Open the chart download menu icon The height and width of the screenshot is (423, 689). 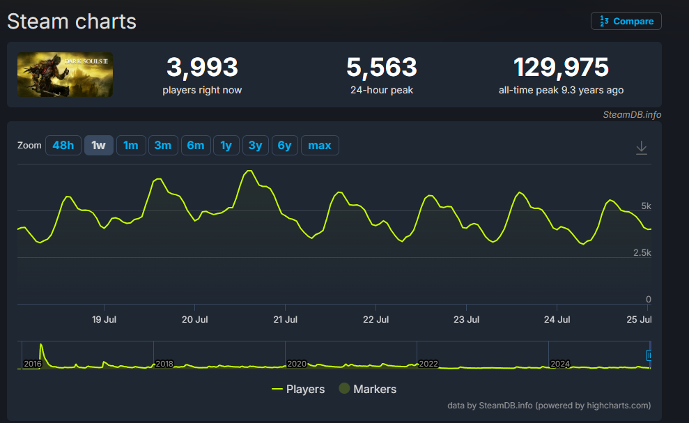[642, 148]
